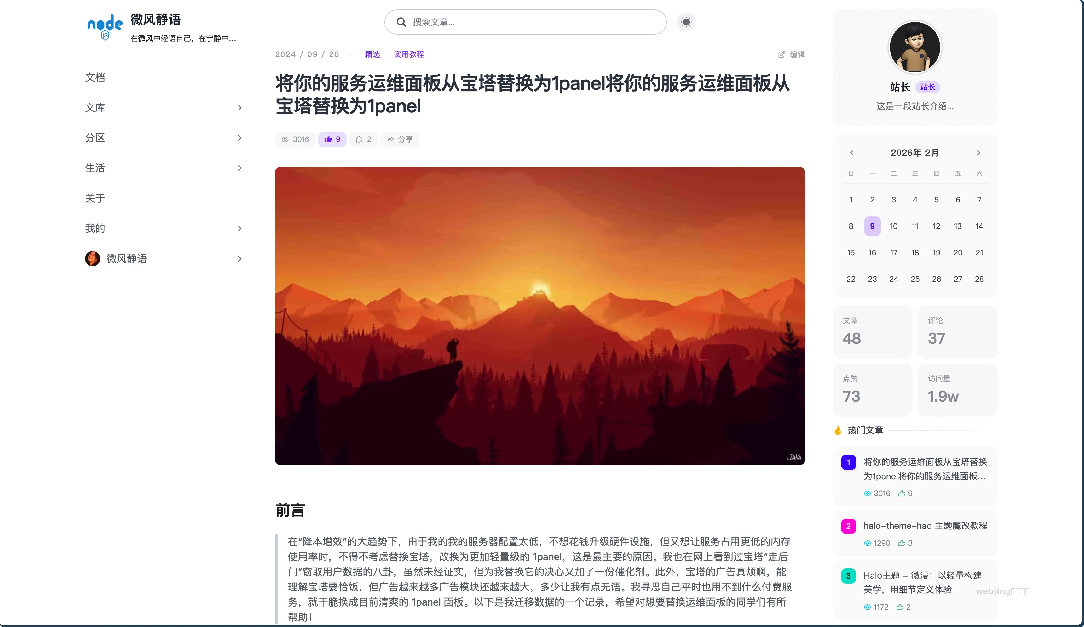Click the edit pencil icon
Screen dimensions: 1084x627
pos(781,54)
